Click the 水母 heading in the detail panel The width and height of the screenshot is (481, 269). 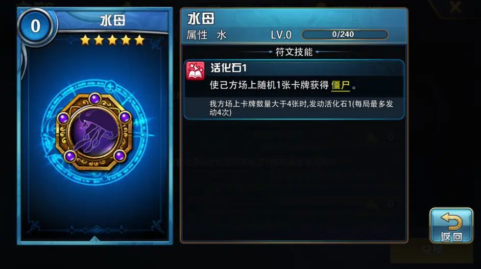tap(201, 19)
